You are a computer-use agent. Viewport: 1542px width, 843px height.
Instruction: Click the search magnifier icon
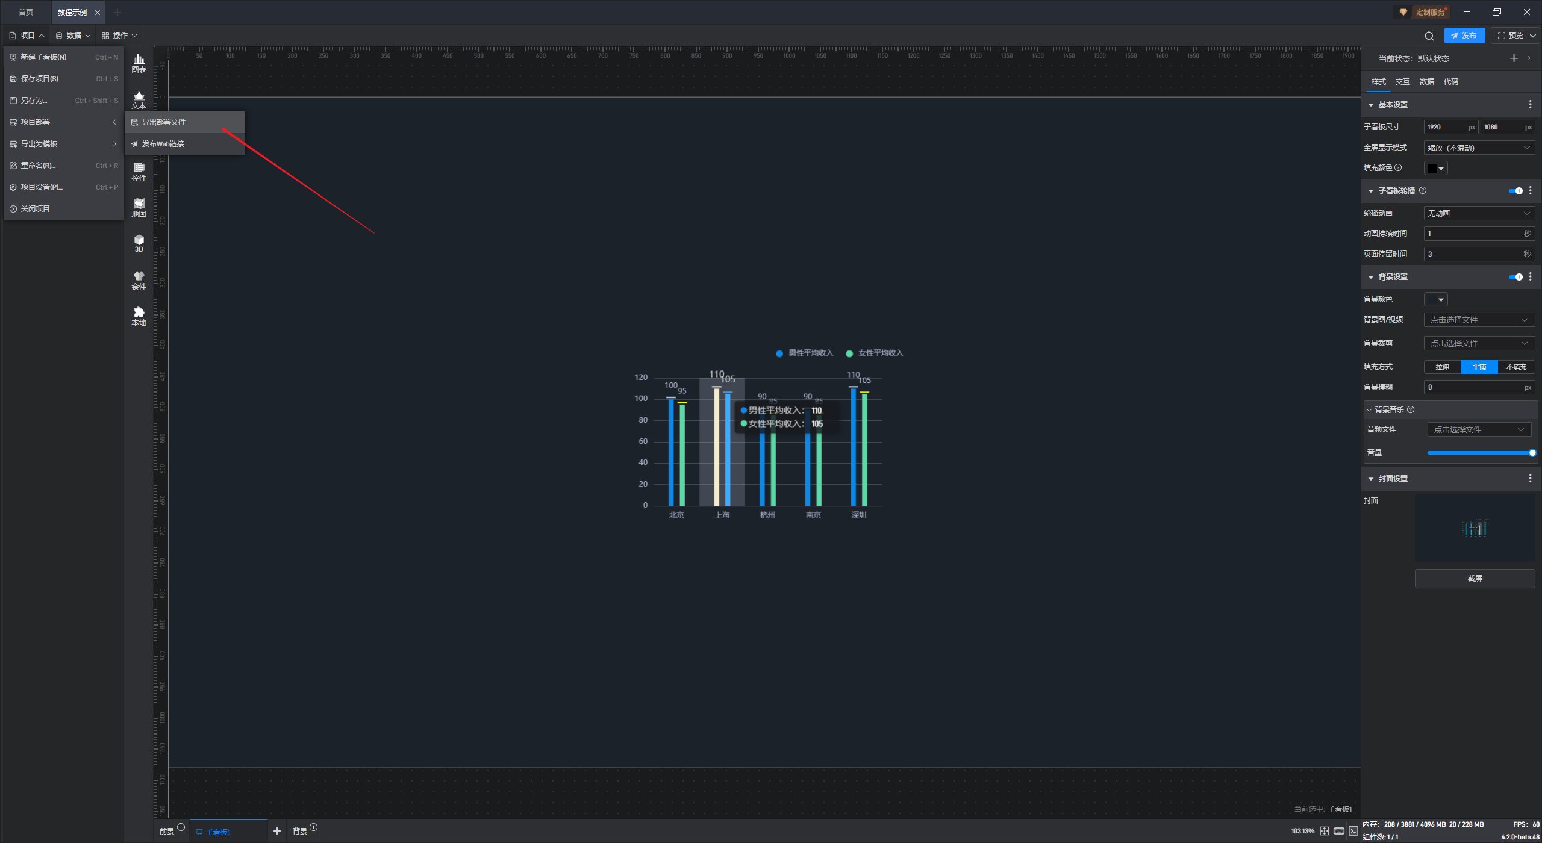pos(1429,36)
